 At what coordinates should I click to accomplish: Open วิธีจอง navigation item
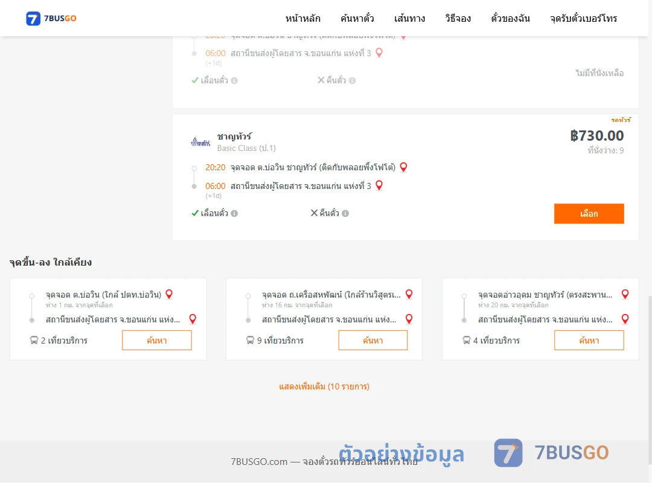[x=458, y=18]
